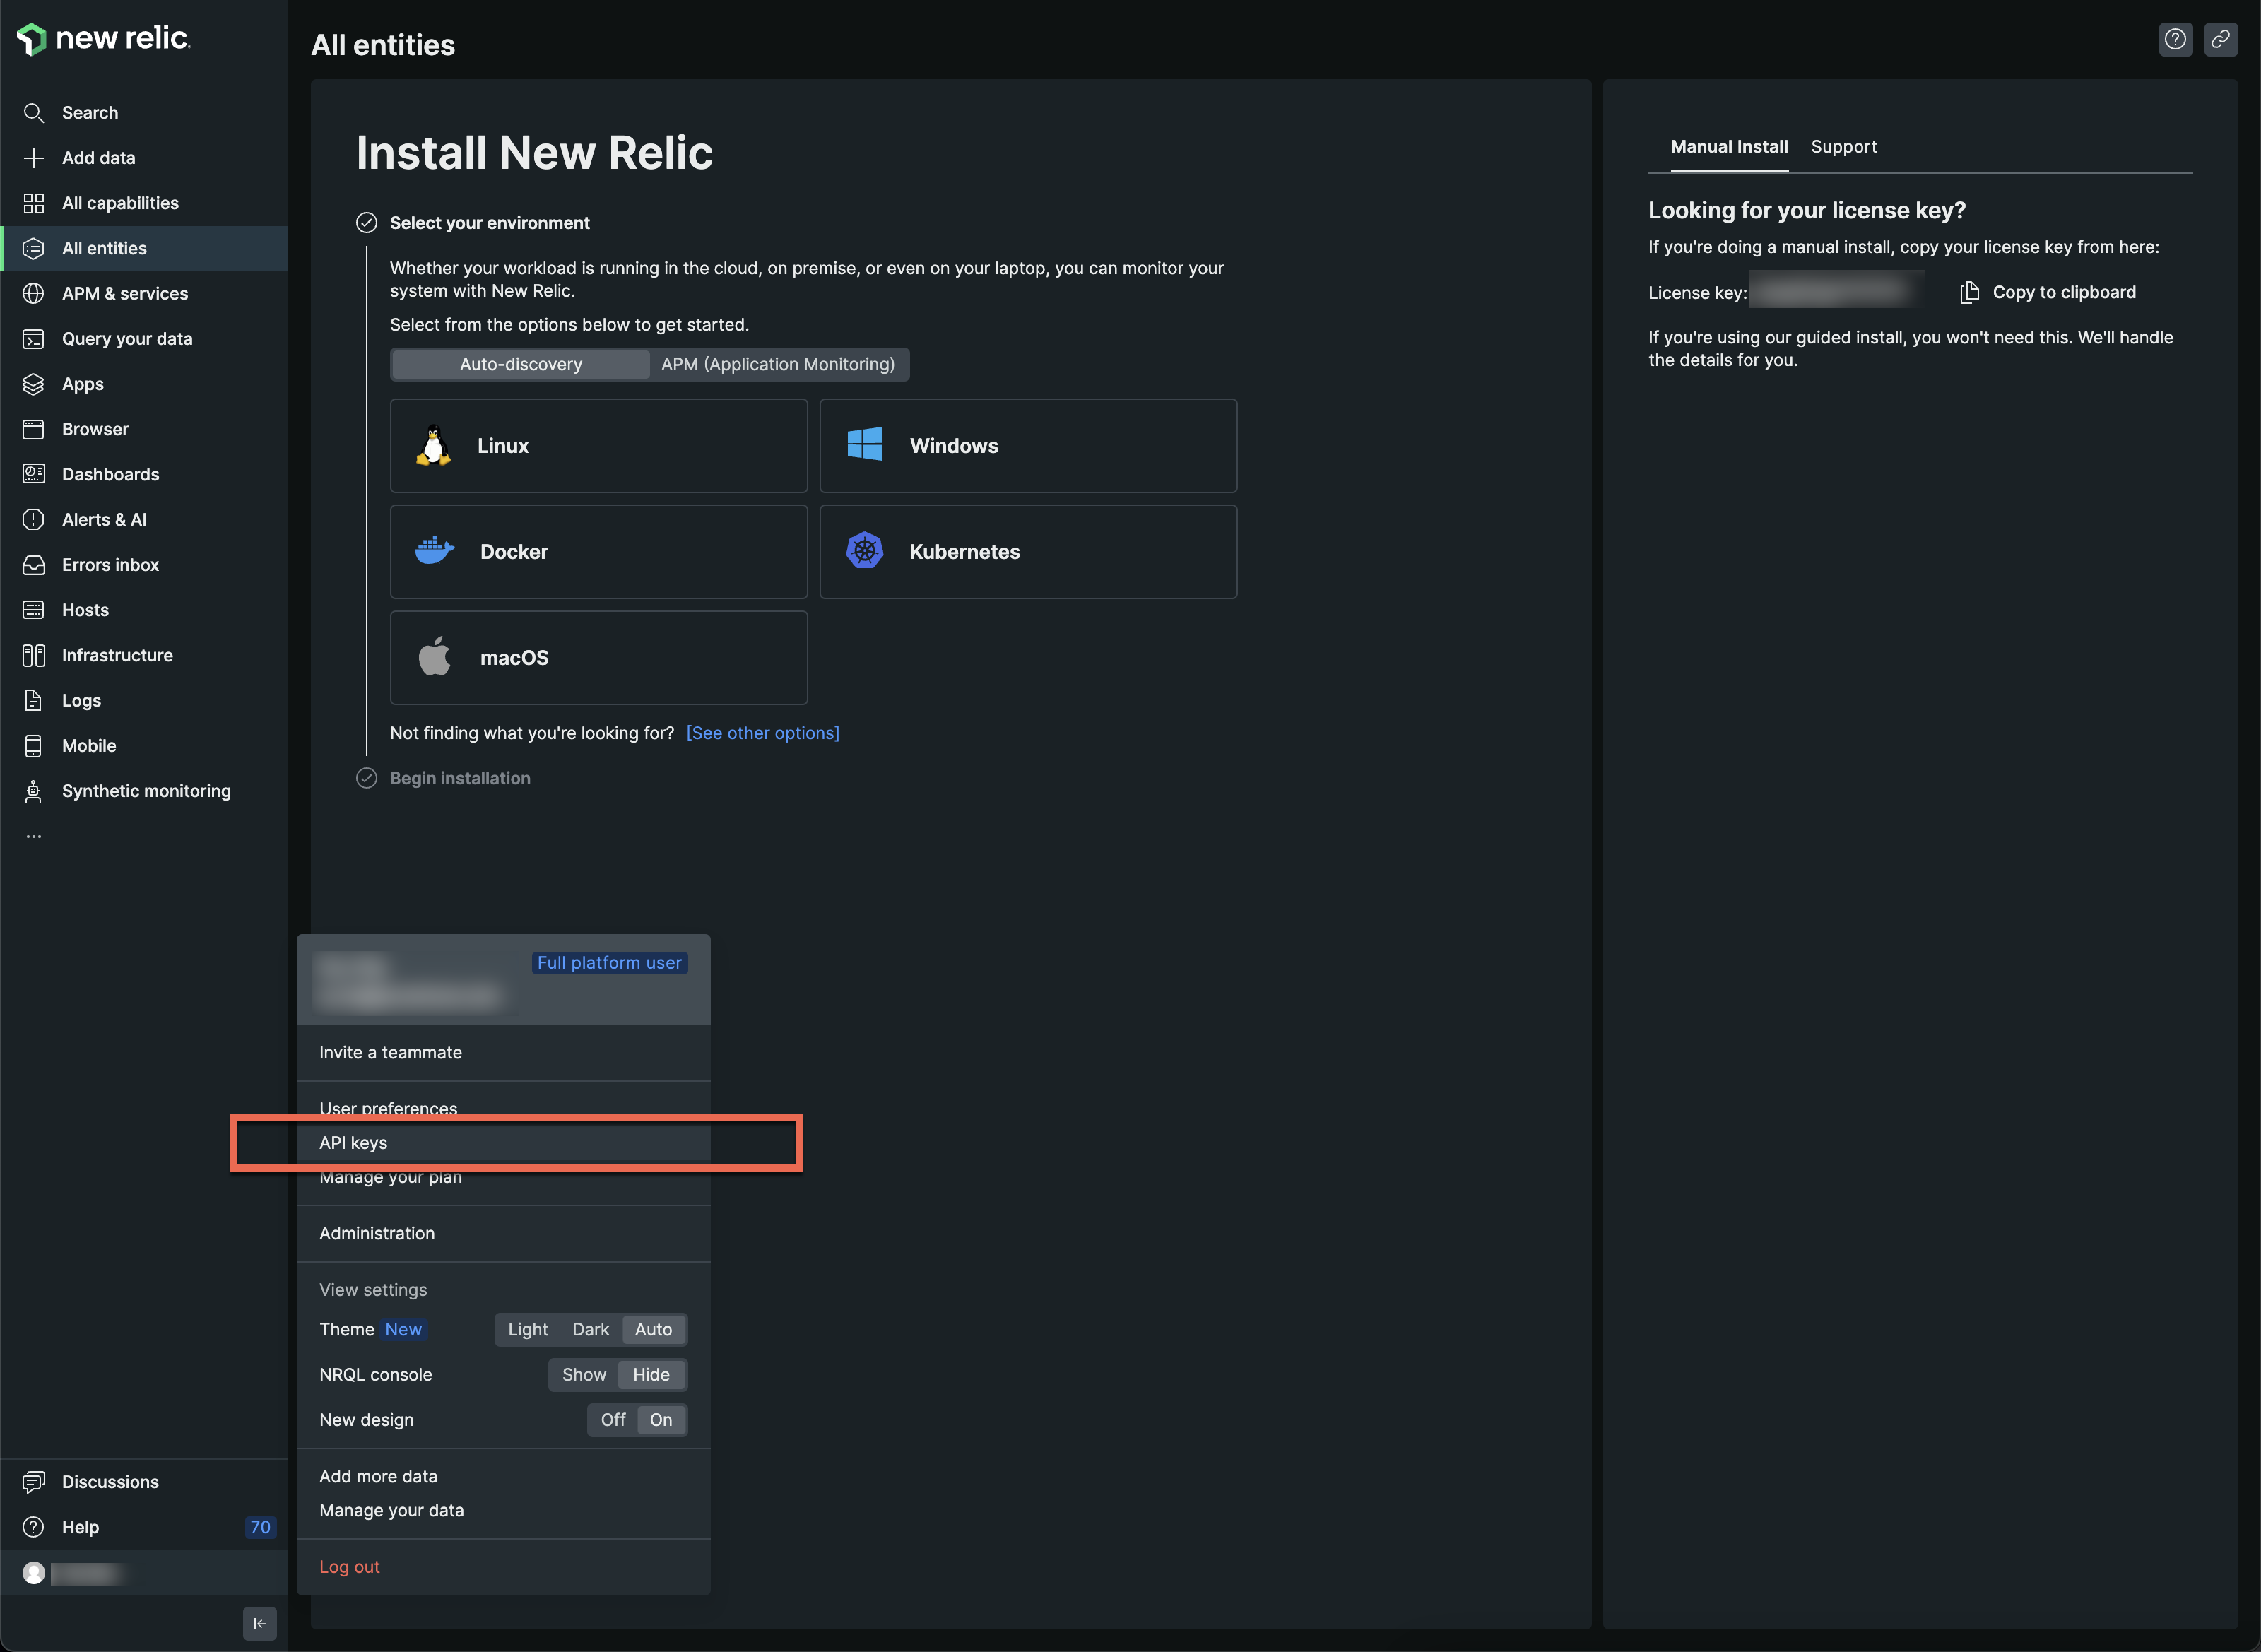Click the Logs document icon
This screenshot has width=2261, height=1652.
(33, 700)
